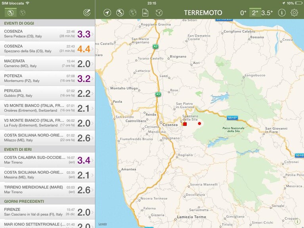Tap Parco Nazionale della Sila label
This screenshot has height=228, width=304.
tap(233, 129)
